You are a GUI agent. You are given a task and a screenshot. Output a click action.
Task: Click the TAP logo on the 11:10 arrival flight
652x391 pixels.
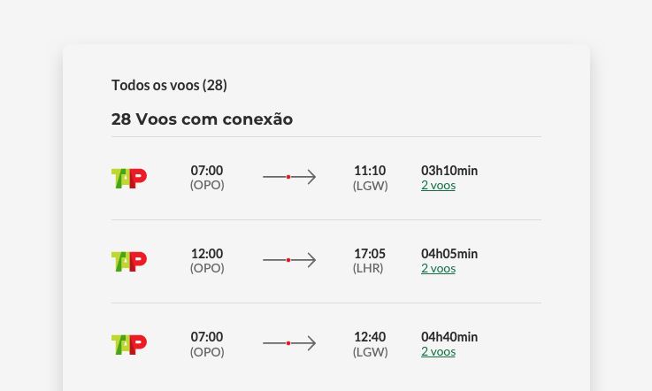tap(129, 178)
